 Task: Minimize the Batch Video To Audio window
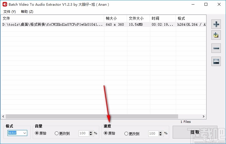click(x=193, y=4)
